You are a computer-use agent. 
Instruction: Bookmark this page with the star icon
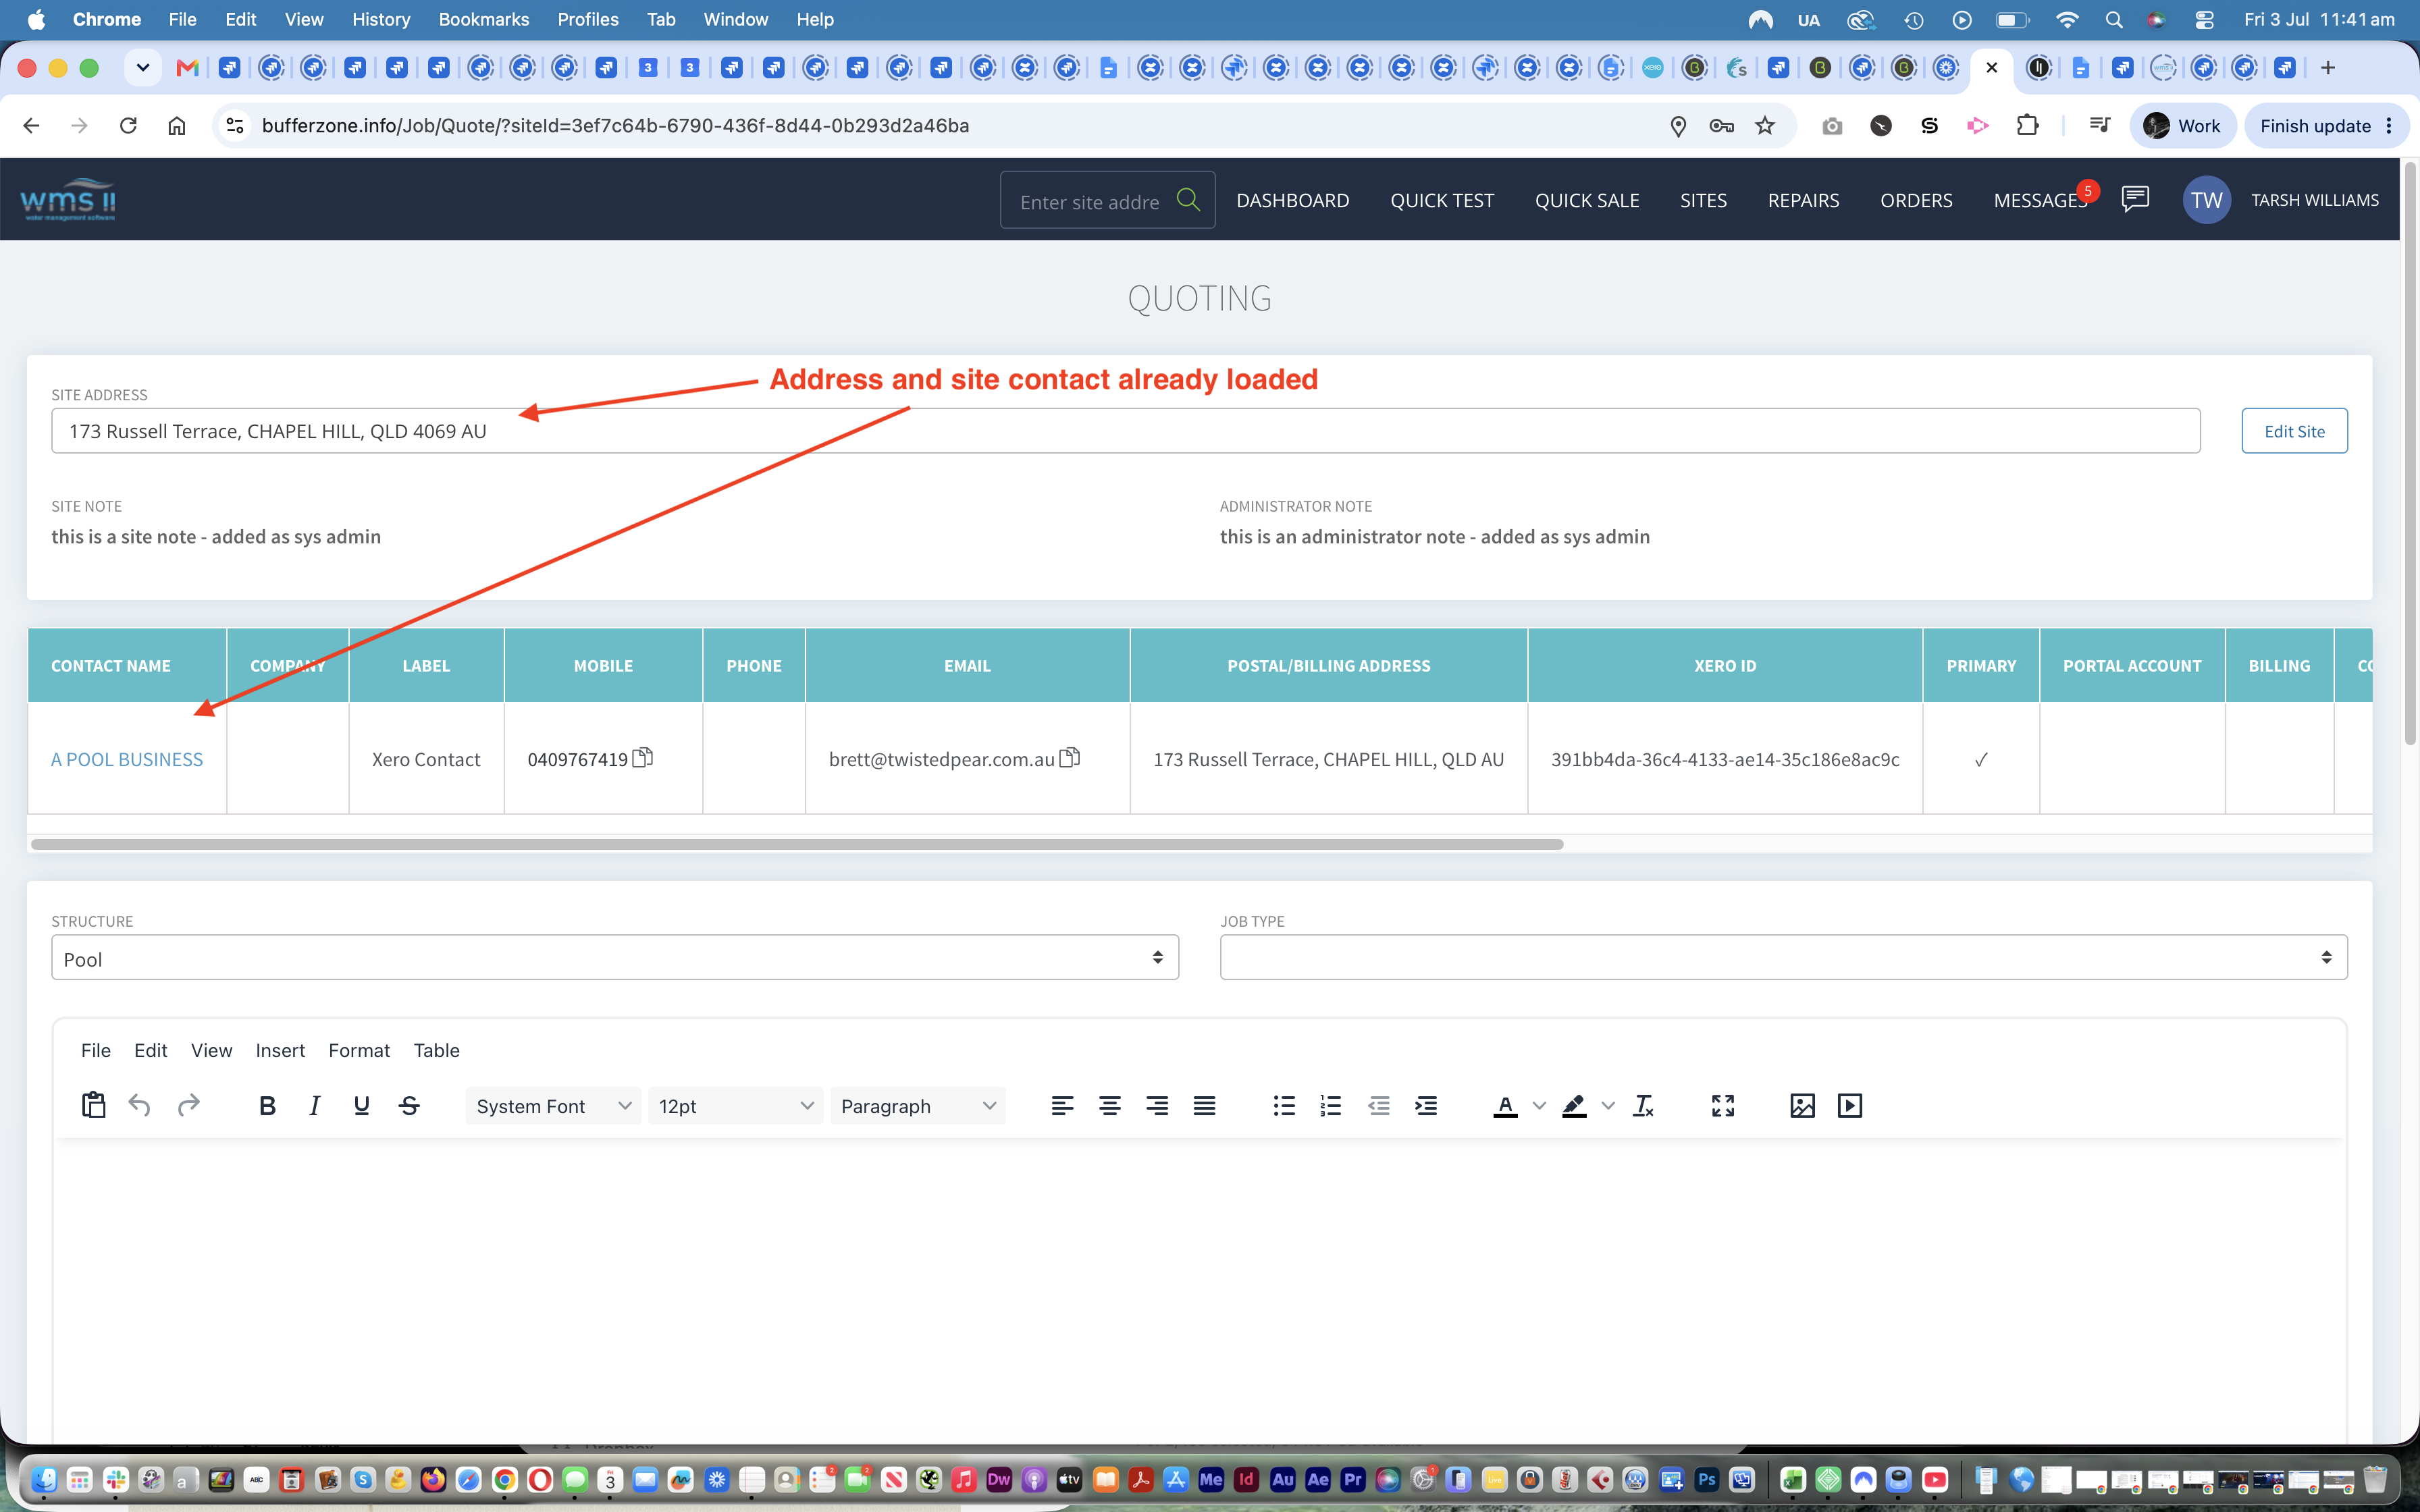(1765, 125)
